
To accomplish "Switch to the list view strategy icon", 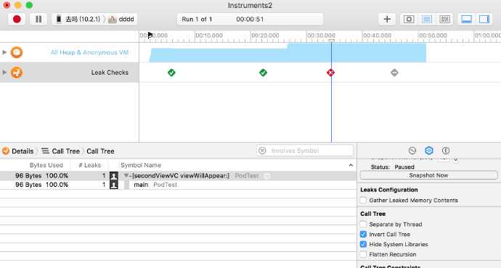I will pos(426,20).
